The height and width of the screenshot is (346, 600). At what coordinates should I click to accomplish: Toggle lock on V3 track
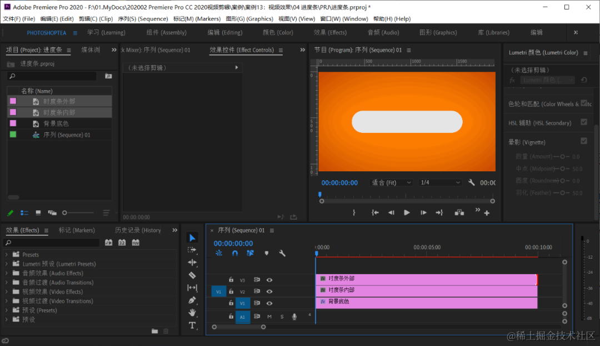click(x=231, y=280)
